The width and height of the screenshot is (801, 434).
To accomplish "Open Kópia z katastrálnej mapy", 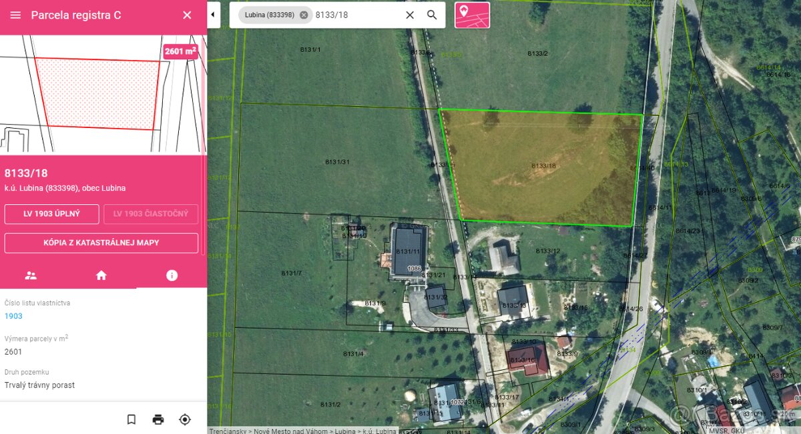I will coord(101,243).
